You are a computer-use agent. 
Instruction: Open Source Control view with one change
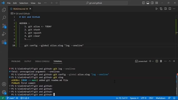pyautogui.click(x=4, y=26)
